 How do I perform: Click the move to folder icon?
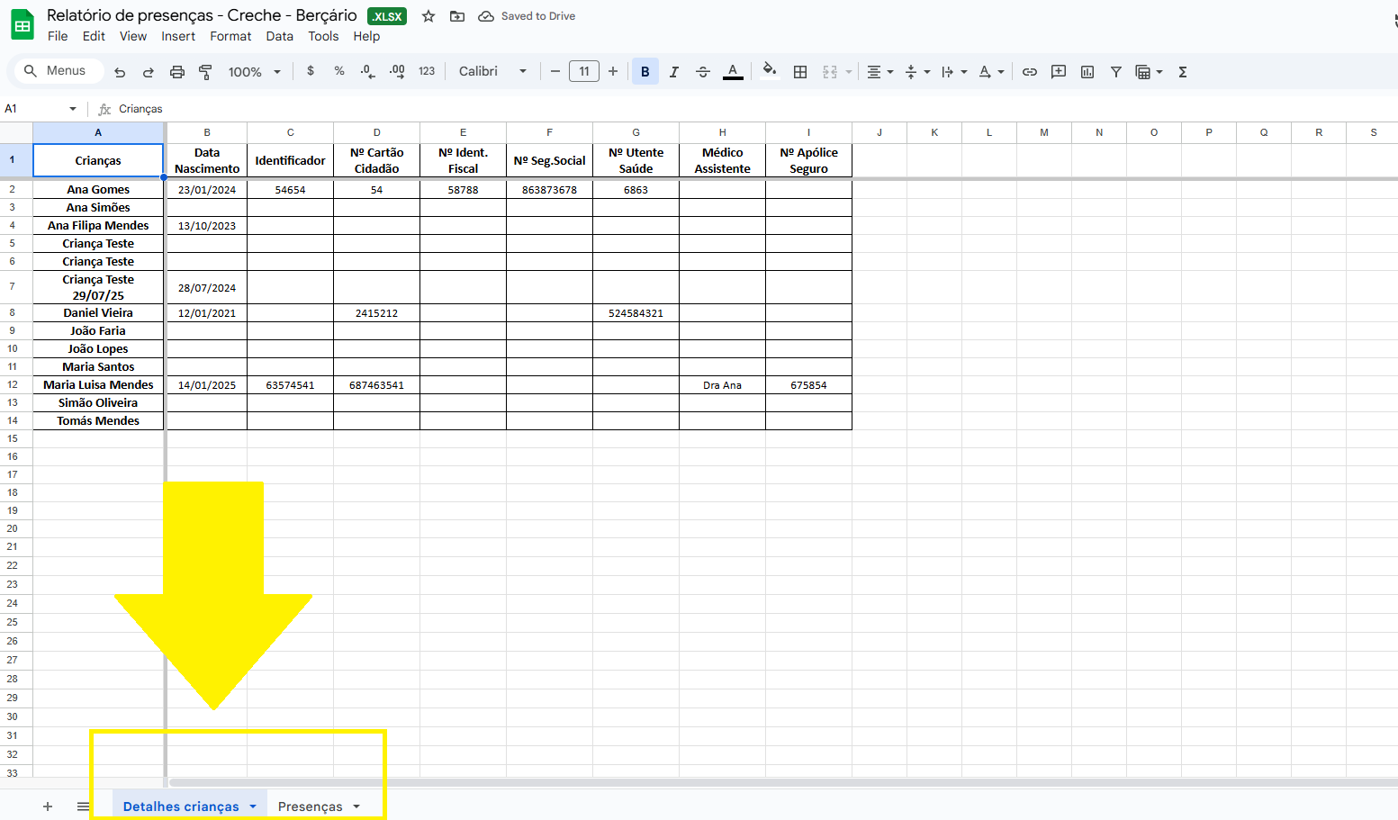tap(457, 16)
